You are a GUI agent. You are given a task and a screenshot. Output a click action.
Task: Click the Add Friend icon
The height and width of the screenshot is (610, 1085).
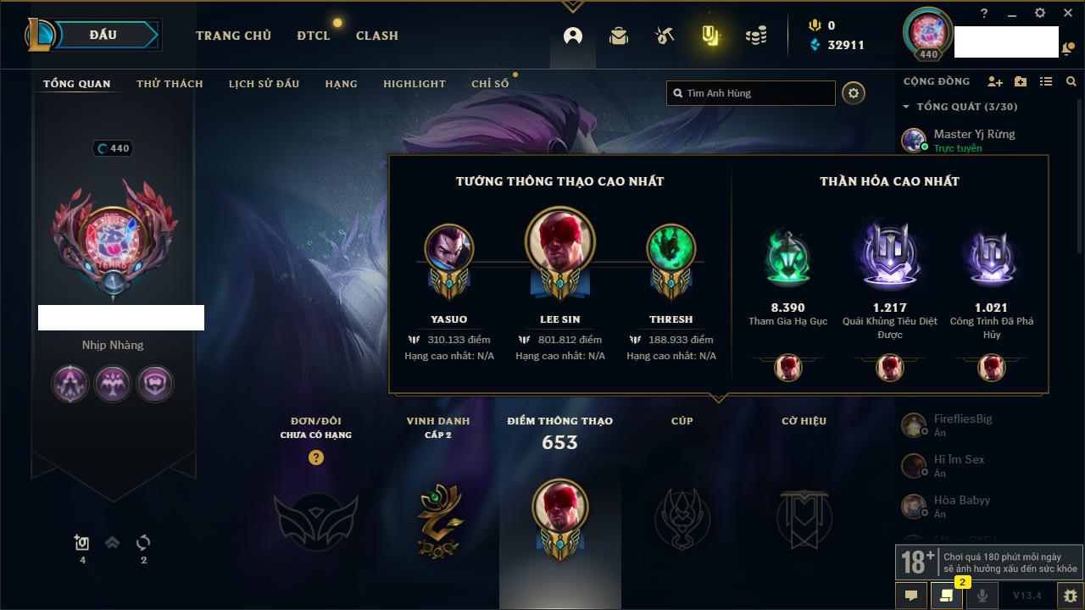(995, 81)
